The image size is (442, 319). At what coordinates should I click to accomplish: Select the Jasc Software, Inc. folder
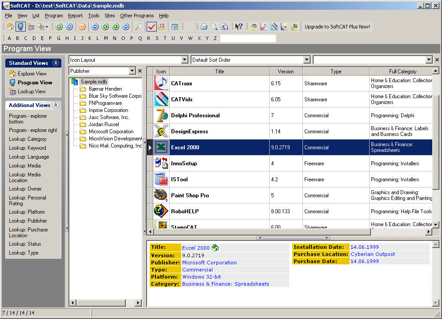pyautogui.click(x=109, y=117)
